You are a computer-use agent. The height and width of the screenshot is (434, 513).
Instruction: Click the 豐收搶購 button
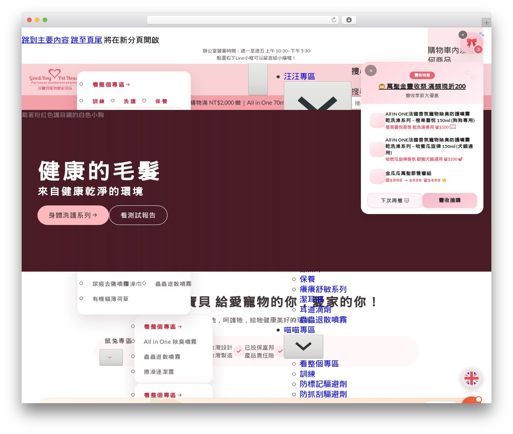tap(450, 200)
